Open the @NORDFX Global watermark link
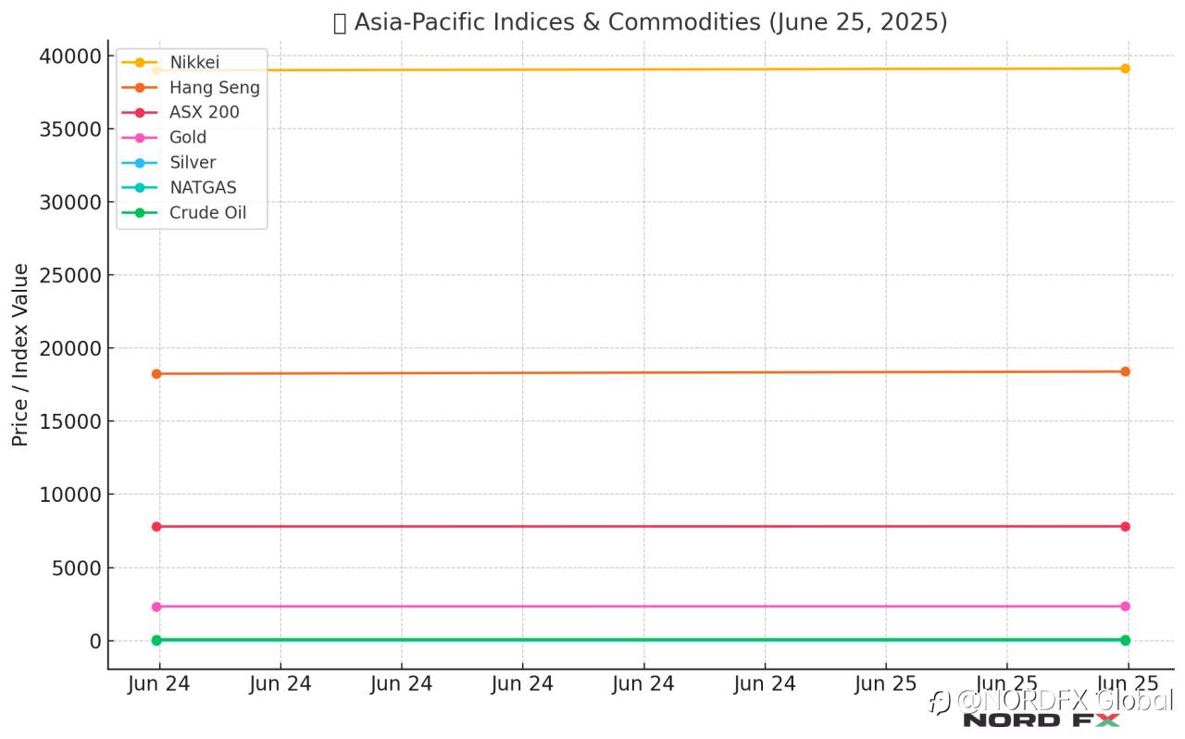The image size is (1185, 739). point(1051,701)
